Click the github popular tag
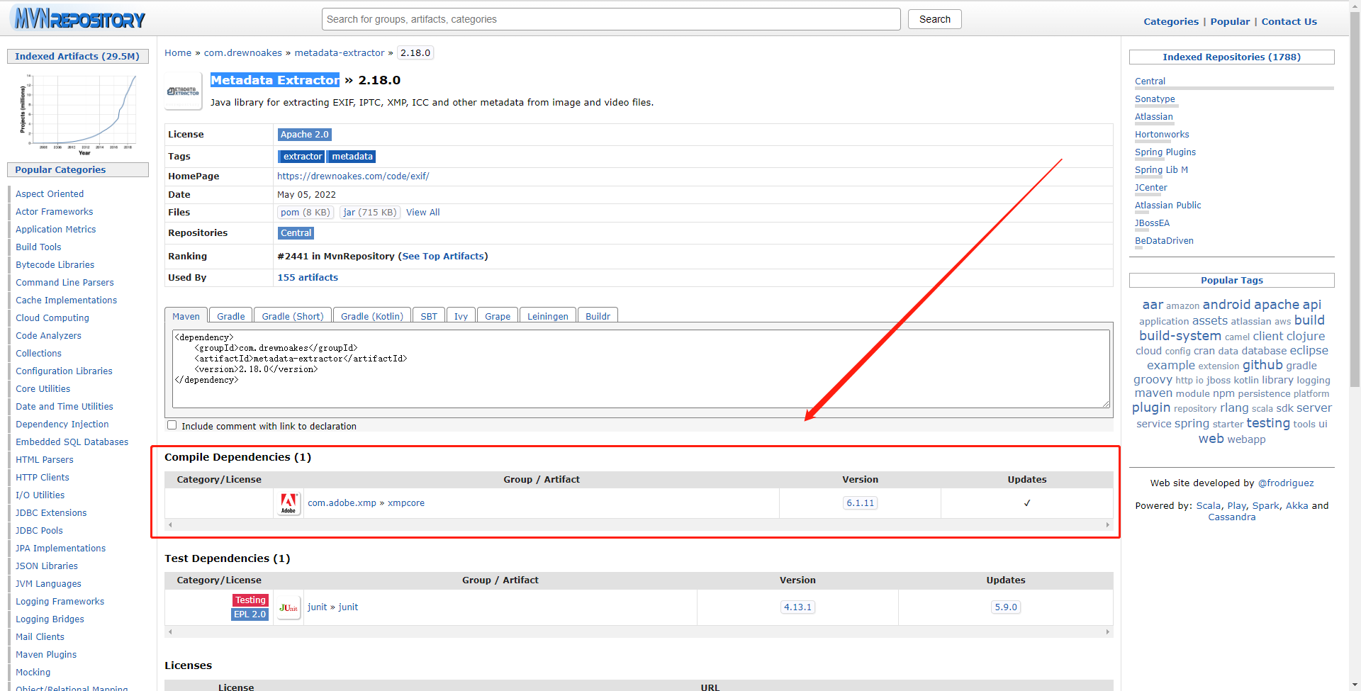The height and width of the screenshot is (691, 1361). tap(1262, 365)
